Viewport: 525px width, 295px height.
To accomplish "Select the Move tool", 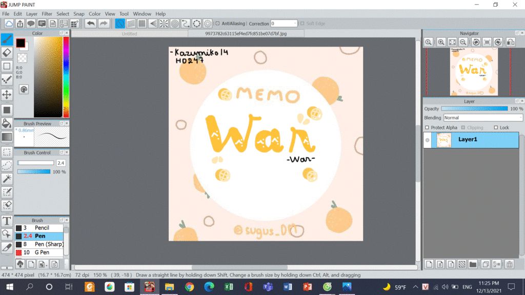I will 7,95.
